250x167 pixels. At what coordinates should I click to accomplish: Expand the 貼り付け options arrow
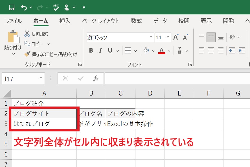click(14, 54)
